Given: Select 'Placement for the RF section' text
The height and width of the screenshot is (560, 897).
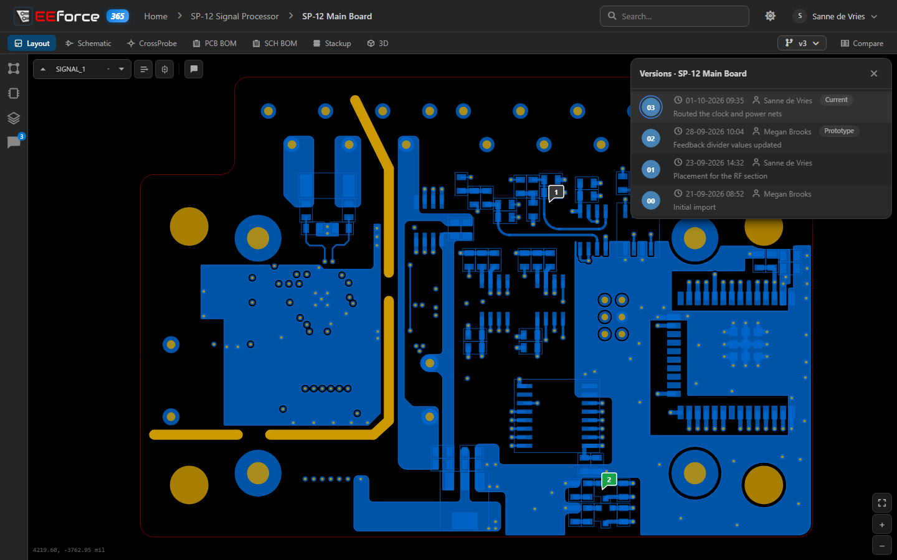Looking at the screenshot, I should (720, 176).
